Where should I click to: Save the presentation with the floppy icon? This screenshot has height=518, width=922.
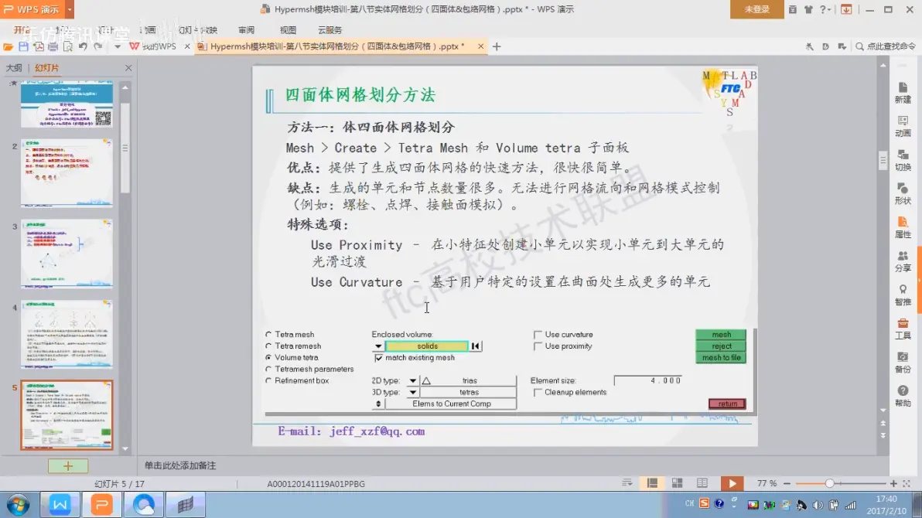coord(23,46)
